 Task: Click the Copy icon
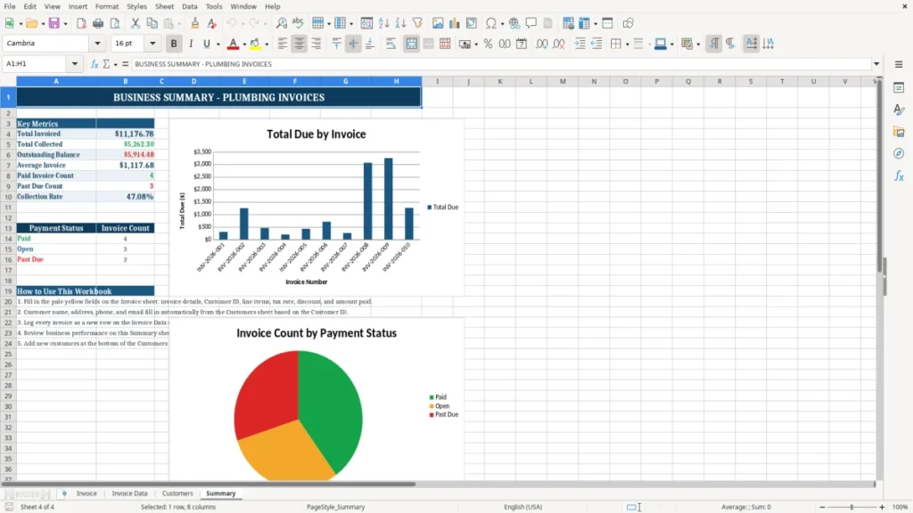pyautogui.click(x=152, y=23)
